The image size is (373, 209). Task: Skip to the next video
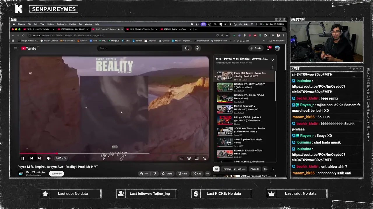click(39, 158)
